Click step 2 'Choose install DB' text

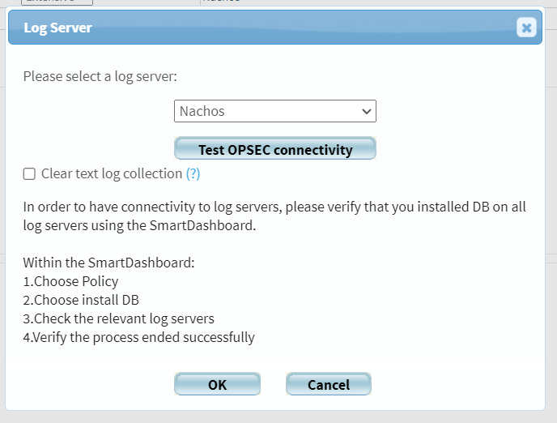pyautogui.click(x=81, y=300)
